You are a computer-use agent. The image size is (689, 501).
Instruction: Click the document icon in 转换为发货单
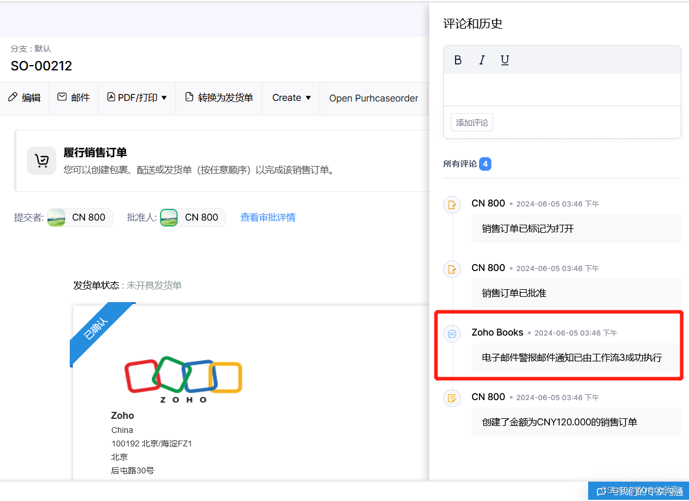click(x=189, y=97)
